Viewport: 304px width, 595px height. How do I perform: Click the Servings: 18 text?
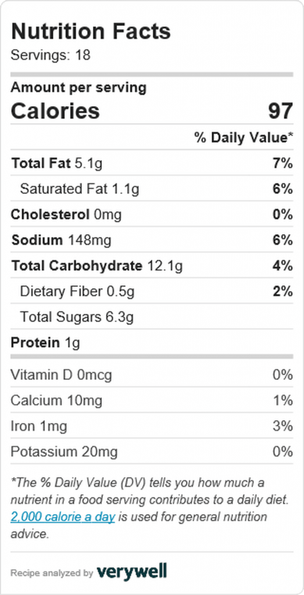coord(51,55)
